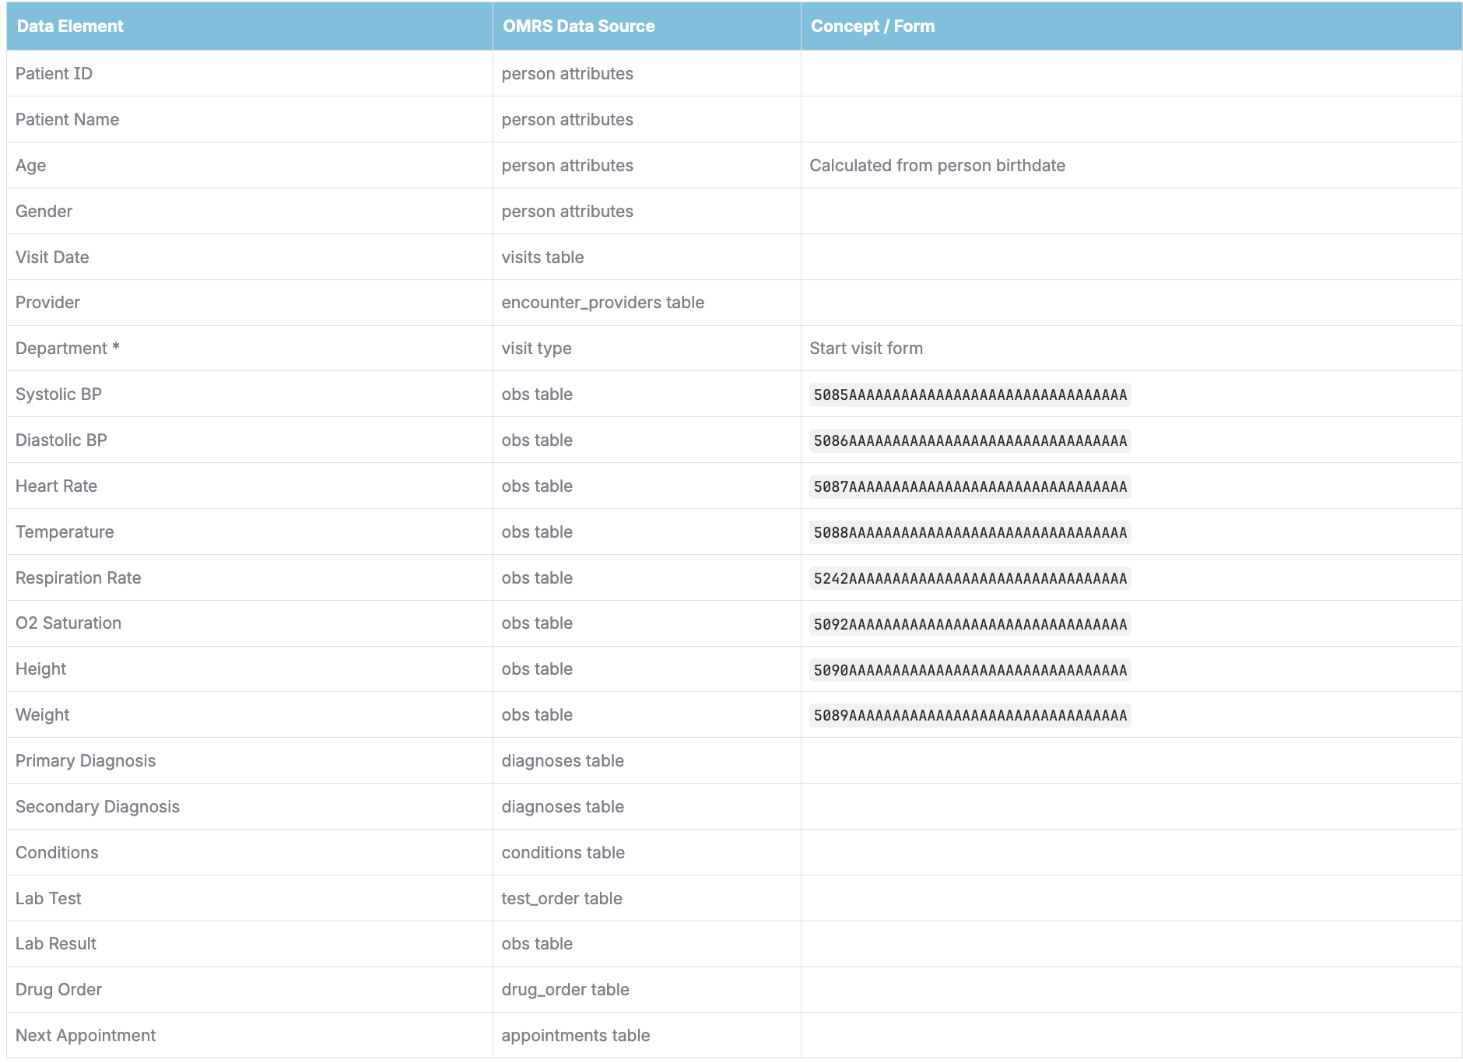1463x1063 pixels.
Task: Select the Patient ID cell
Action: tap(54, 74)
